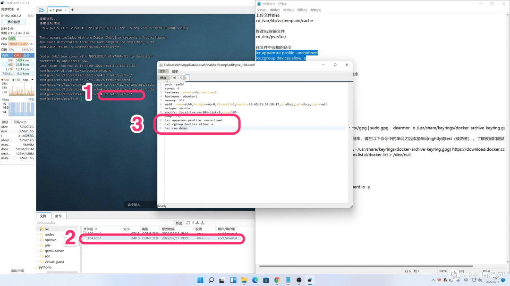Launch Microsoft Edge from the taskbar
Viewport: 510px width, 286px height.
255,280
